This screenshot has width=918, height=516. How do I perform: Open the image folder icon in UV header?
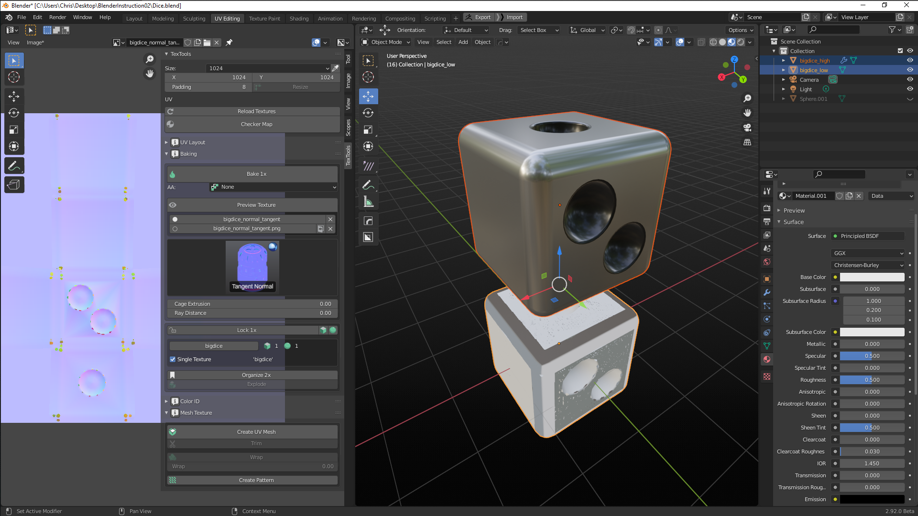(207, 43)
